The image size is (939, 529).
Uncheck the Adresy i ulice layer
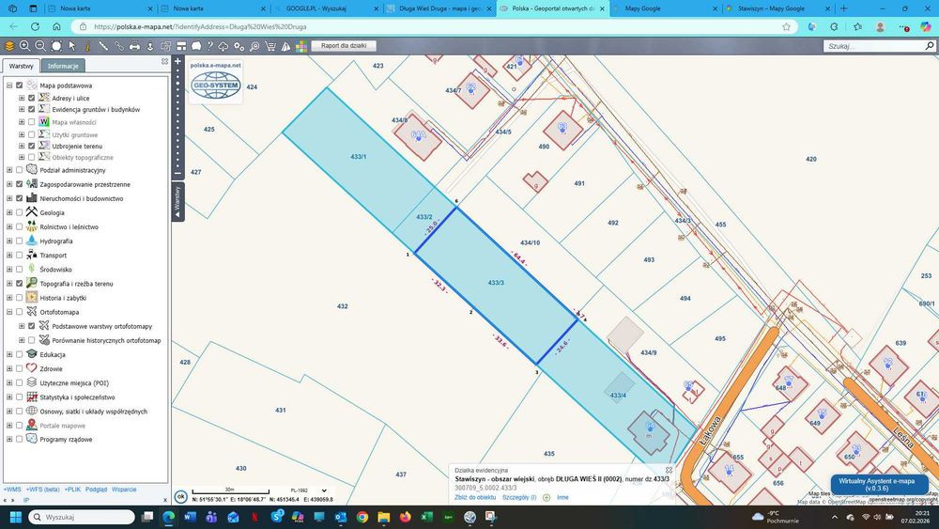pyautogui.click(x=32, y=98)
